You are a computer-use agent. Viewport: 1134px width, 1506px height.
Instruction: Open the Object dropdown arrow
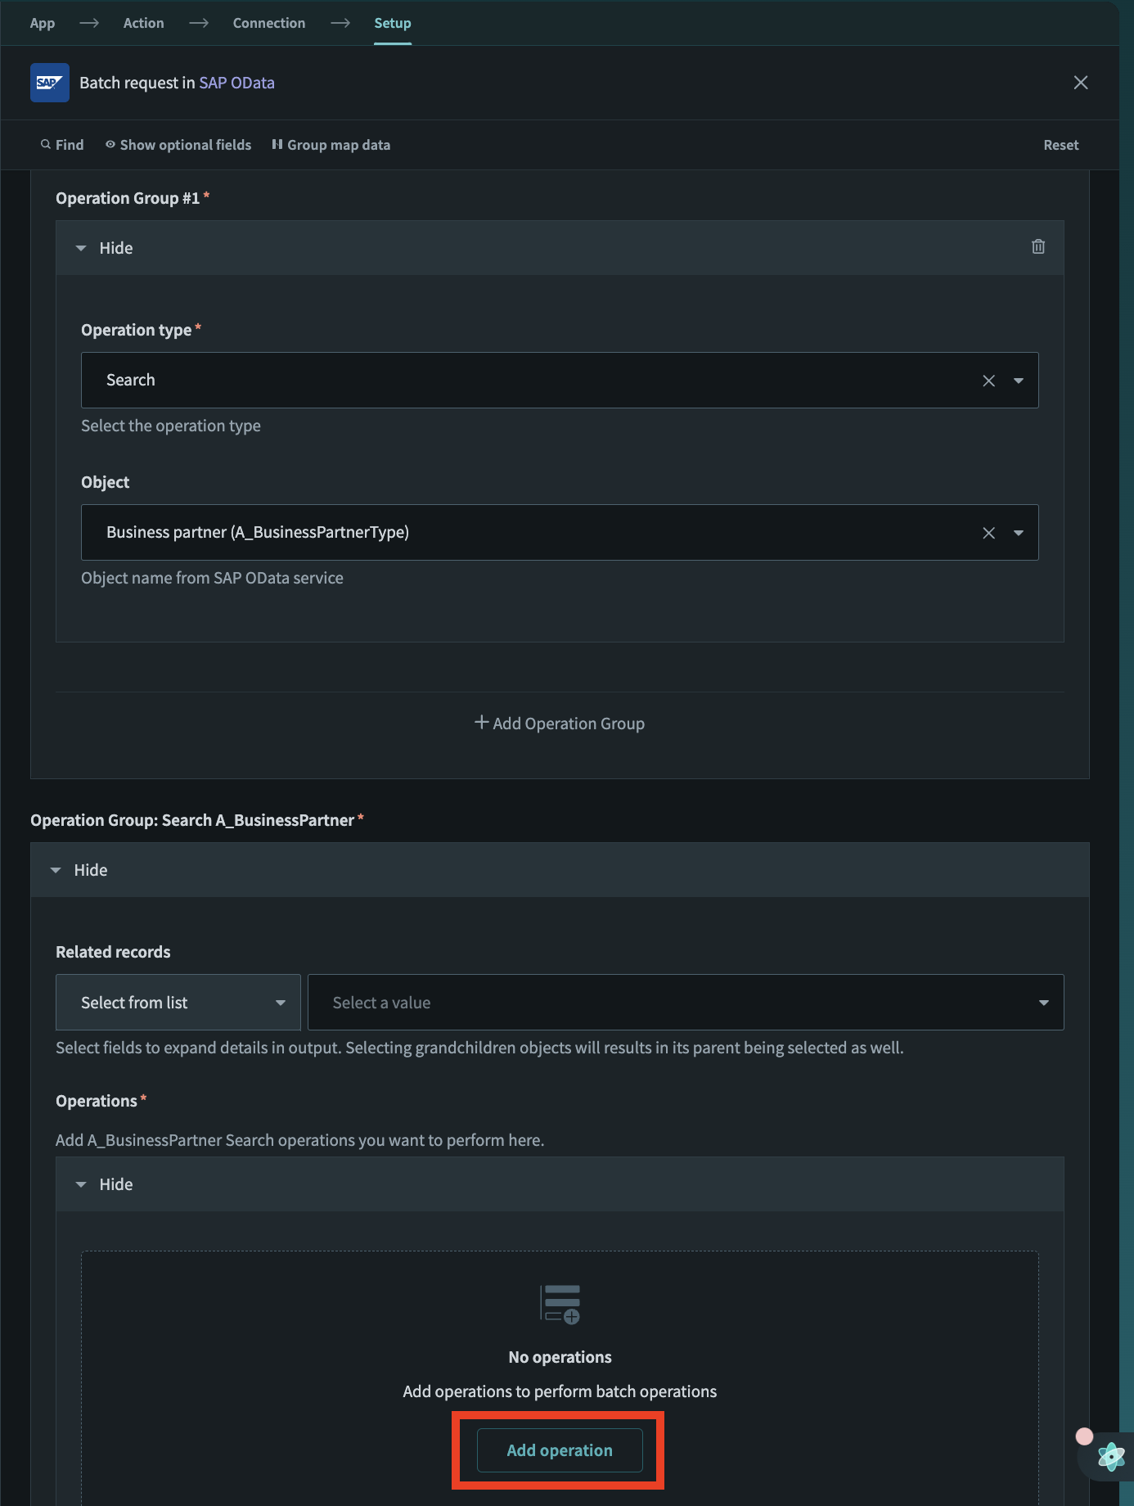coord(1019,533)
